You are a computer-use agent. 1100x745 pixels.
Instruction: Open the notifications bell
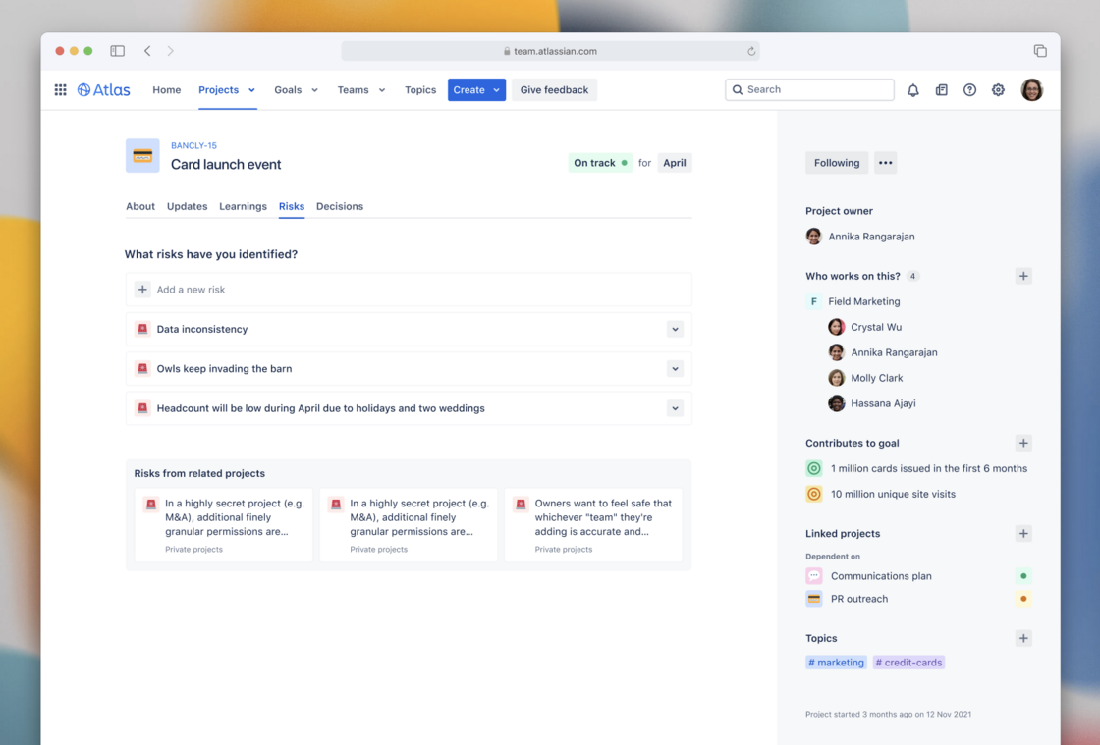click(x=912, y=89)
